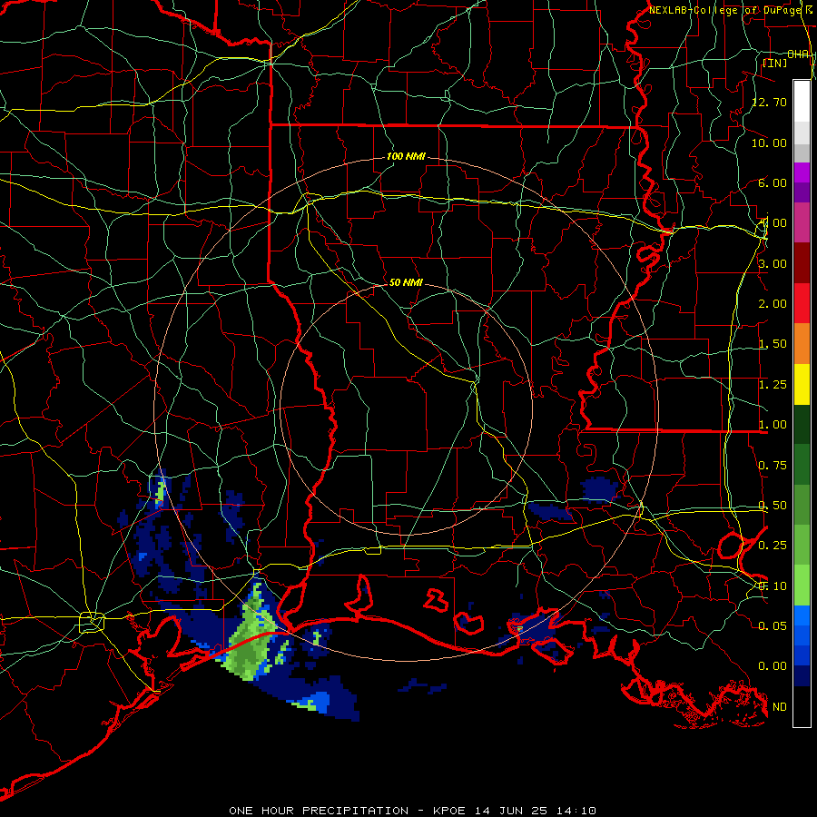
Task: Click the 0.00 legend value
Action: tap(773, 666)
